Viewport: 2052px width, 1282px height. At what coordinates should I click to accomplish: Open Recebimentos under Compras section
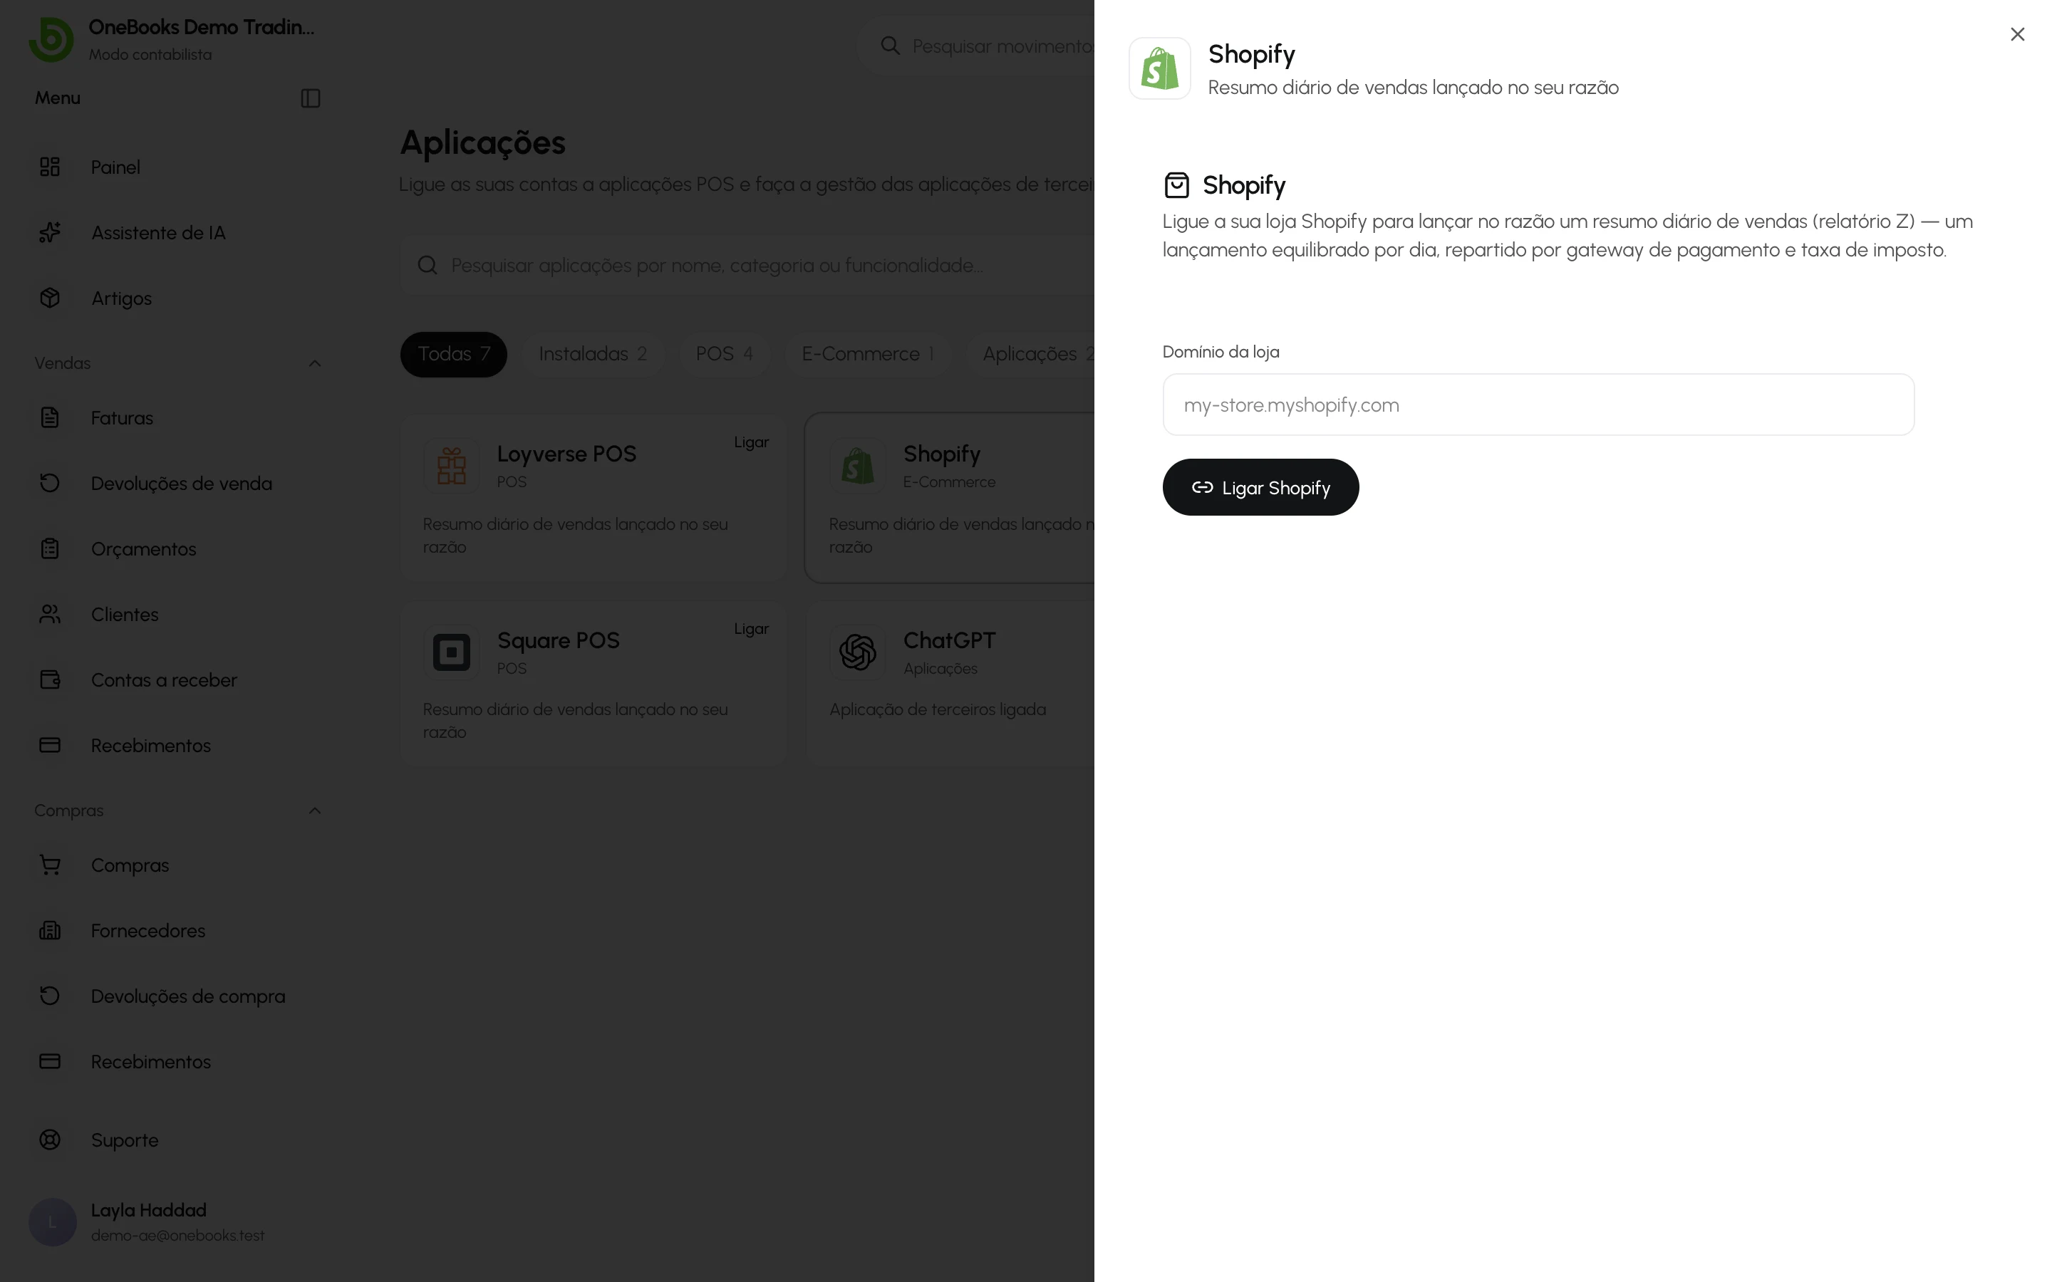tap(150, 1061)
